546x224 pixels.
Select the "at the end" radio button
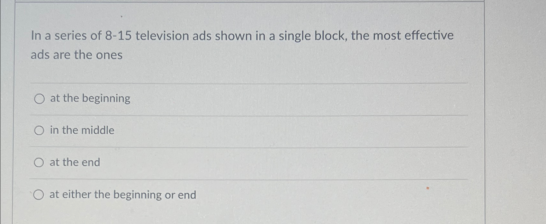(x=39, y=163)
